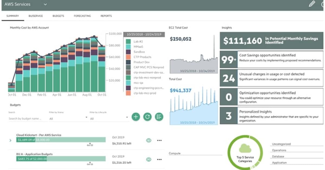Click the Cloud Kickstart budget progress bar
The width and height of the screenshot is (325, 170).
click(61, 140)
